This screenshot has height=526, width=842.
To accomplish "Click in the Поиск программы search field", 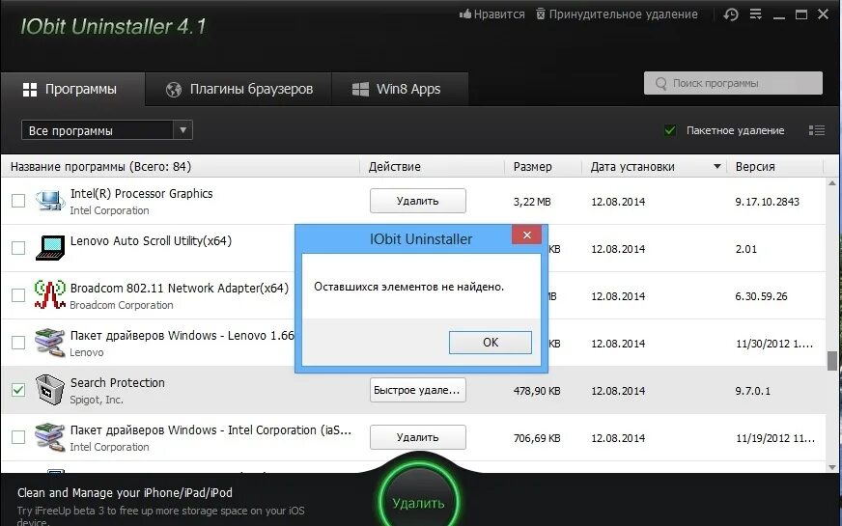I will (x=733, y=83).
